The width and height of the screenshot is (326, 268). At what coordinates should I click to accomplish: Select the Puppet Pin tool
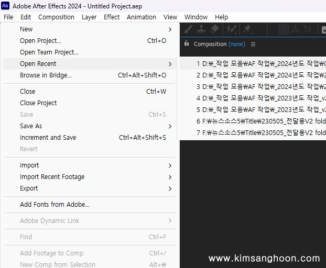(x=248, y=29)
